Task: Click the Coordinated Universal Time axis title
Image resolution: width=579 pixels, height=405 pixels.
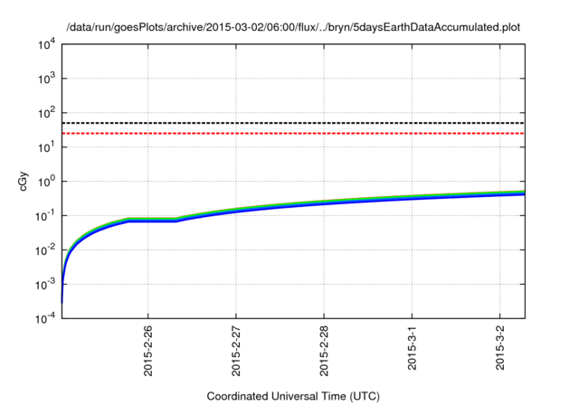Action: pyautogui.click(x=293, y=397)
